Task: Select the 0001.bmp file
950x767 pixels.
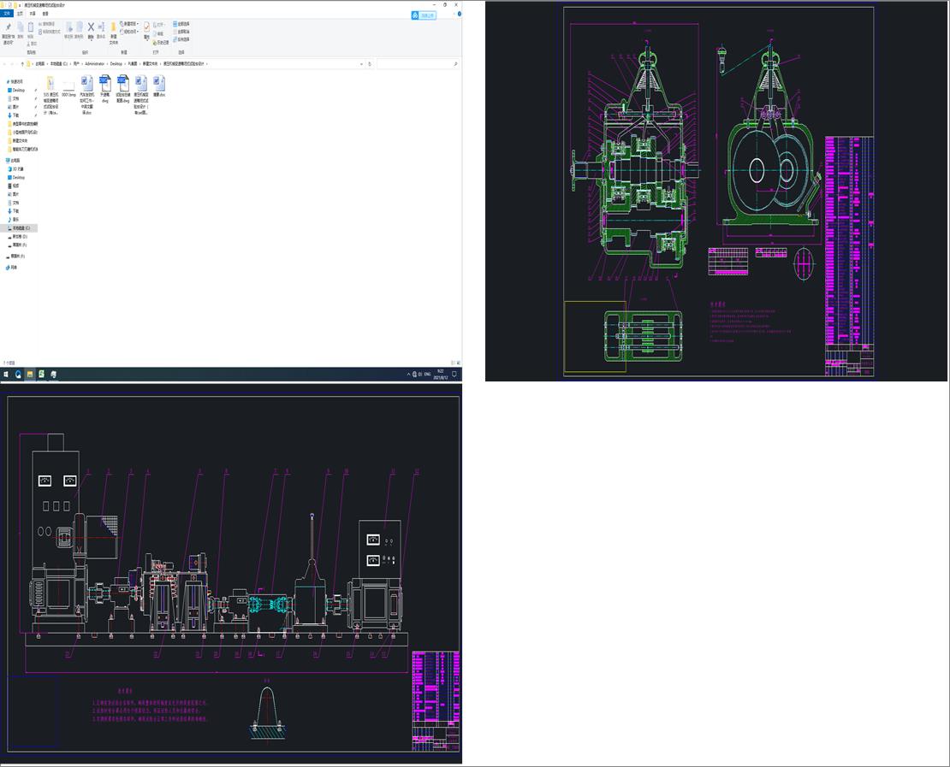Action: click(68, 87)
